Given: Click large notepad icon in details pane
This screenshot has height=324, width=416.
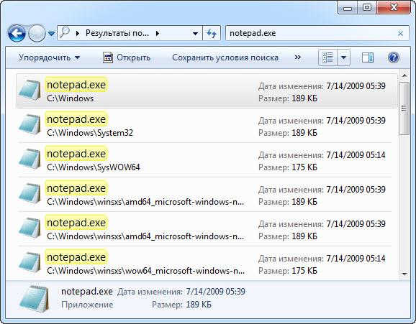Looking at the screenshot, I should (x=35, y=299).
